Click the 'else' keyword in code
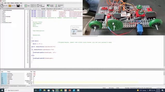 (33, 55)
